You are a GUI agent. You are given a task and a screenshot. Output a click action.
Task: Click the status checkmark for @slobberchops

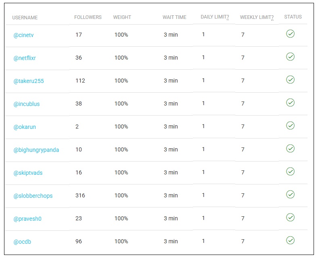click(x=290, y=194)
